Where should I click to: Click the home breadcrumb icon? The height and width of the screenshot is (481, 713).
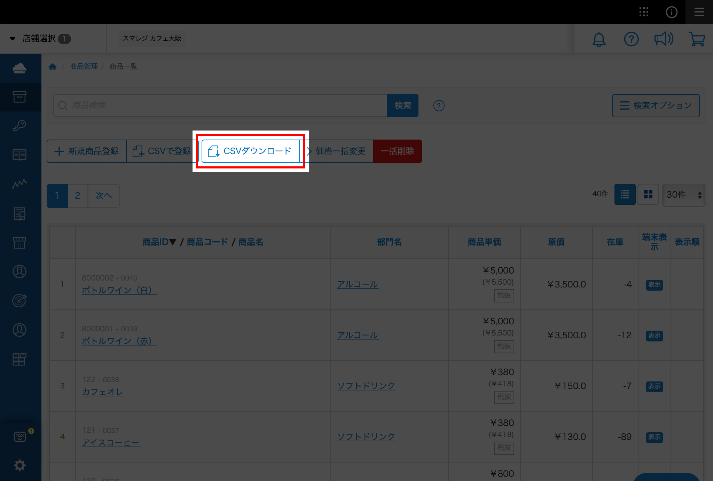click(x=53, y=66)
